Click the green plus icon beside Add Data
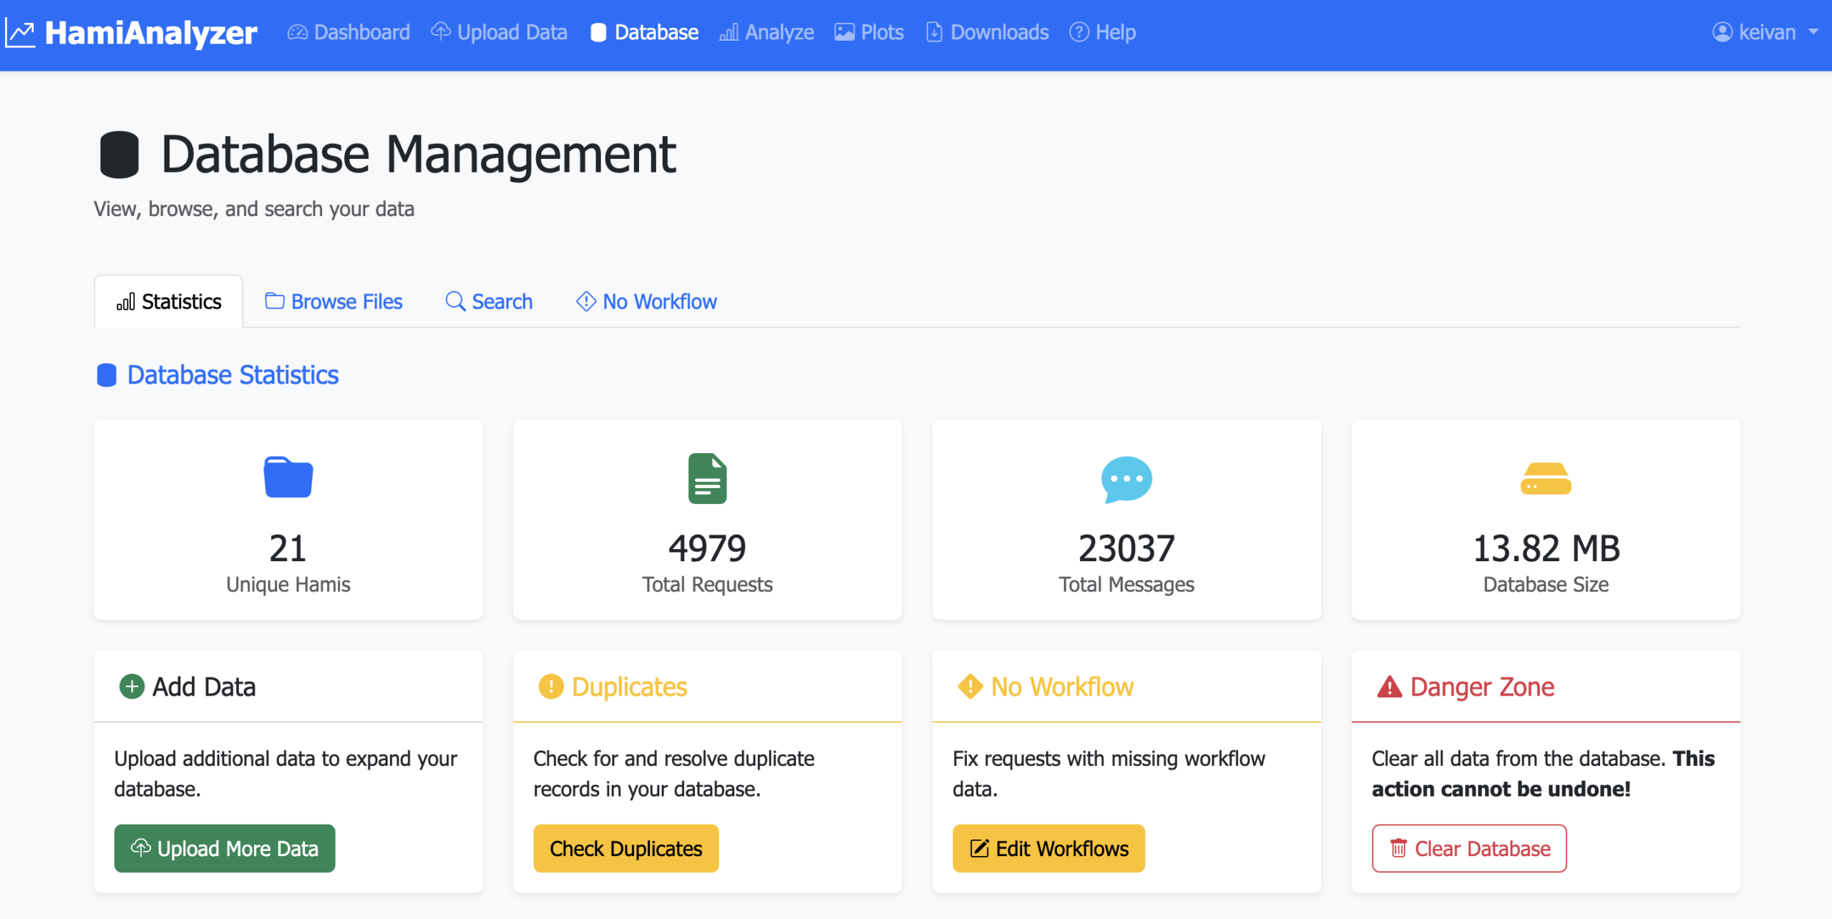The image size is (1832, 919). point(132,686)
